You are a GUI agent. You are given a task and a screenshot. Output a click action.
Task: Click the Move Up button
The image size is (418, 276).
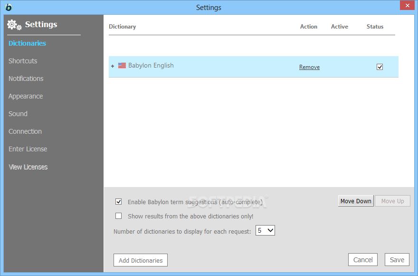(392, 201)
